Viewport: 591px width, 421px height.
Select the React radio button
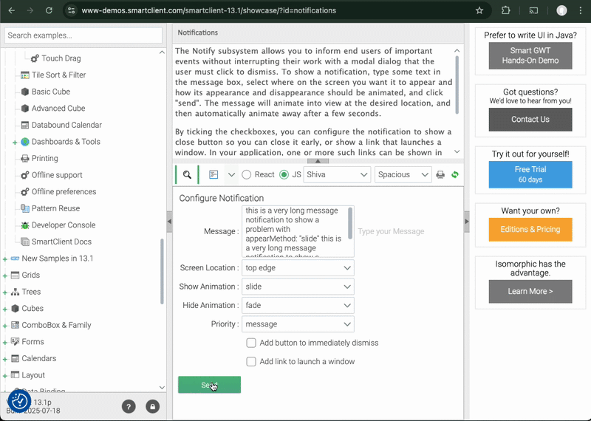pyautogui.click(x=247, y=175)
